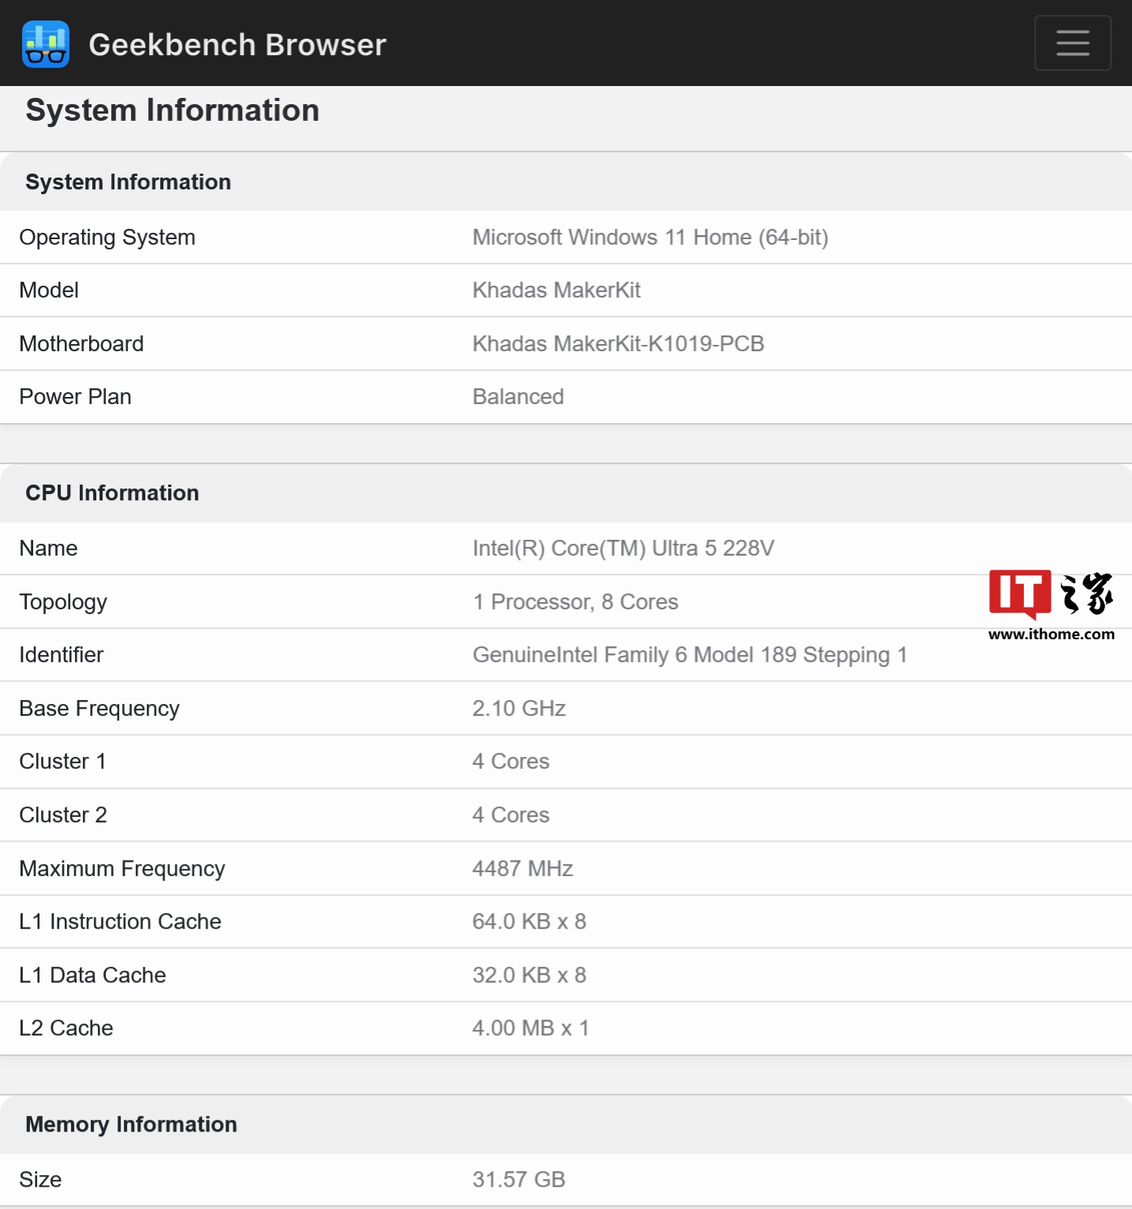The image size is (1132, 1209).
Task: Select the Cluster 1 label
Action: [63, 762]
